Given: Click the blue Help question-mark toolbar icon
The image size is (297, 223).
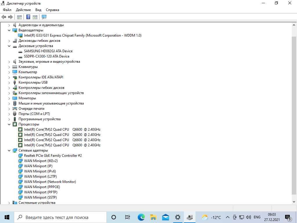Looking at the screenshot, I should pos(28,17).
